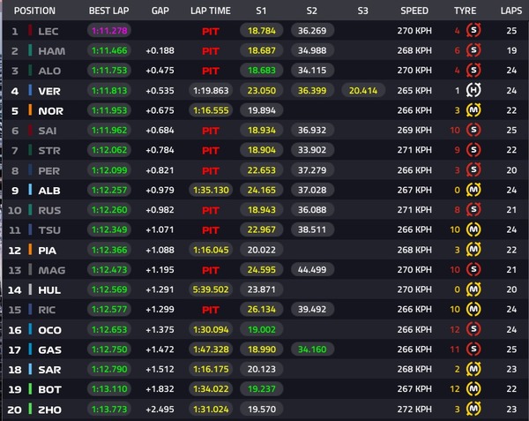Viewport: 529px width, 421px height.
Task: Click the BEST LAP column header
Action: coord(108,11)
